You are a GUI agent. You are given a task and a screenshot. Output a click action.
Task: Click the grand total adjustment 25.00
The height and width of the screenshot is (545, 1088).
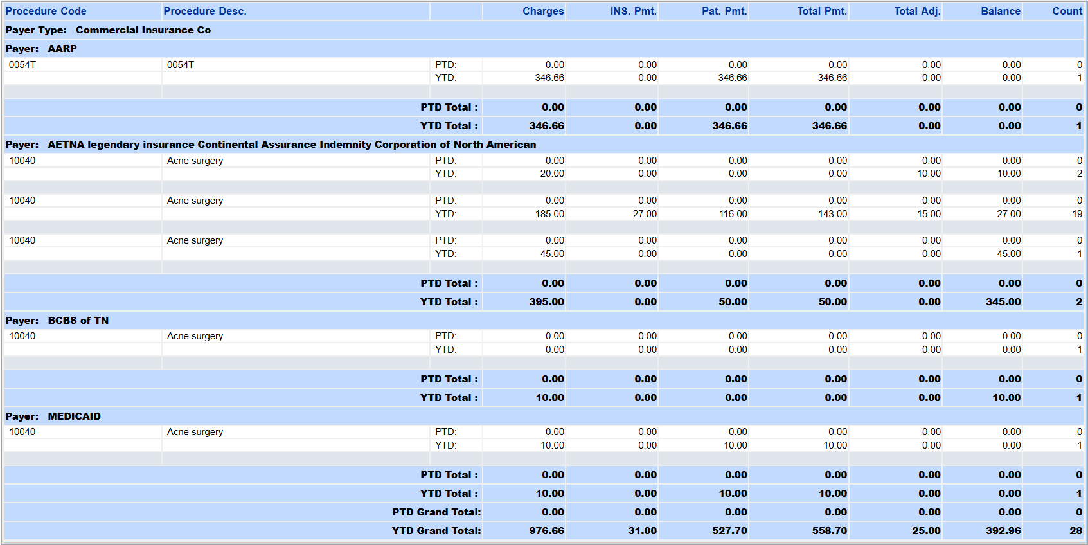tap(927, 531)
